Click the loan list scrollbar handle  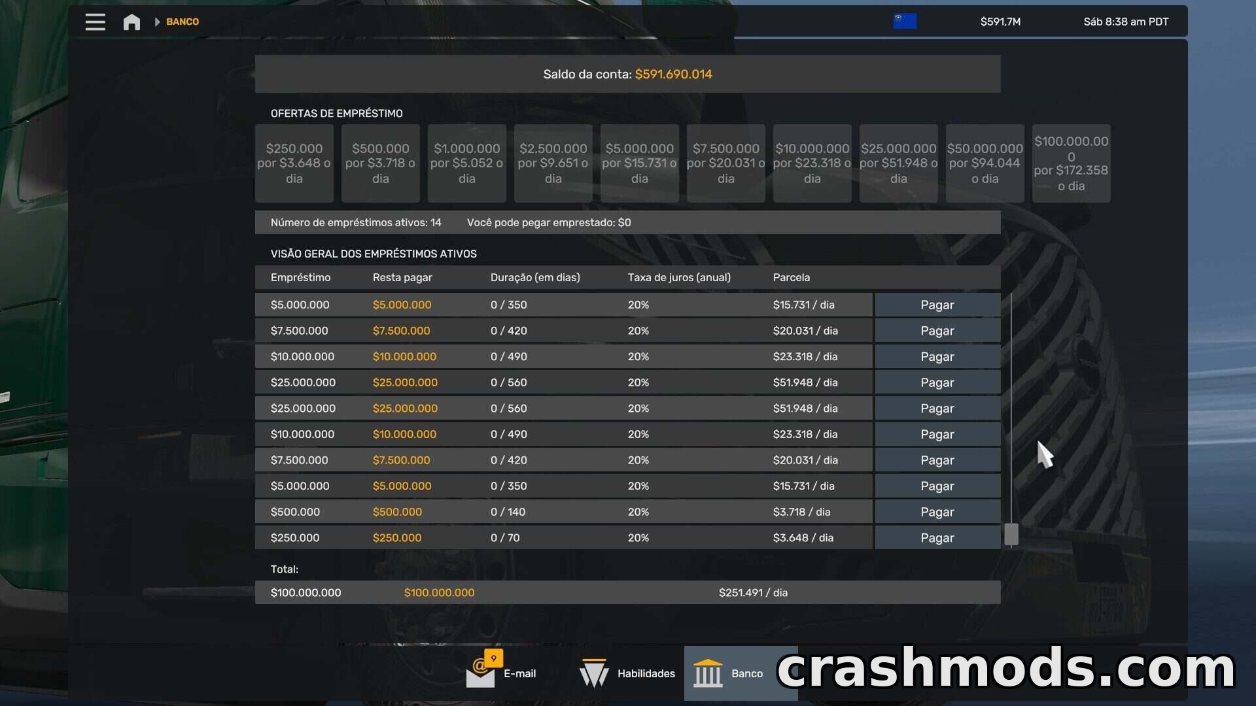(x=1011, y=534)
